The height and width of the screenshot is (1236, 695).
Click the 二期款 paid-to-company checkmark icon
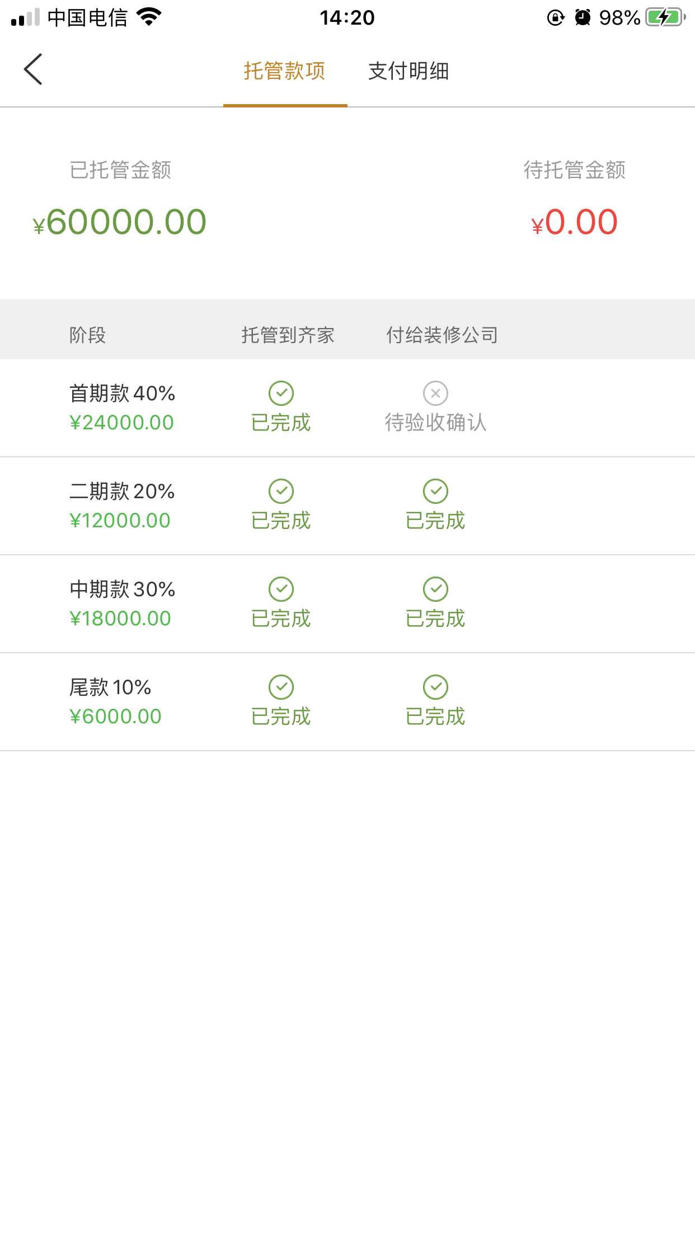[435, 491]
